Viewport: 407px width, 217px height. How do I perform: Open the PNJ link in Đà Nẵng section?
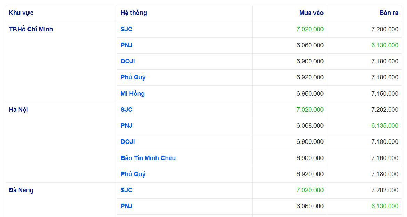[126, 206]
